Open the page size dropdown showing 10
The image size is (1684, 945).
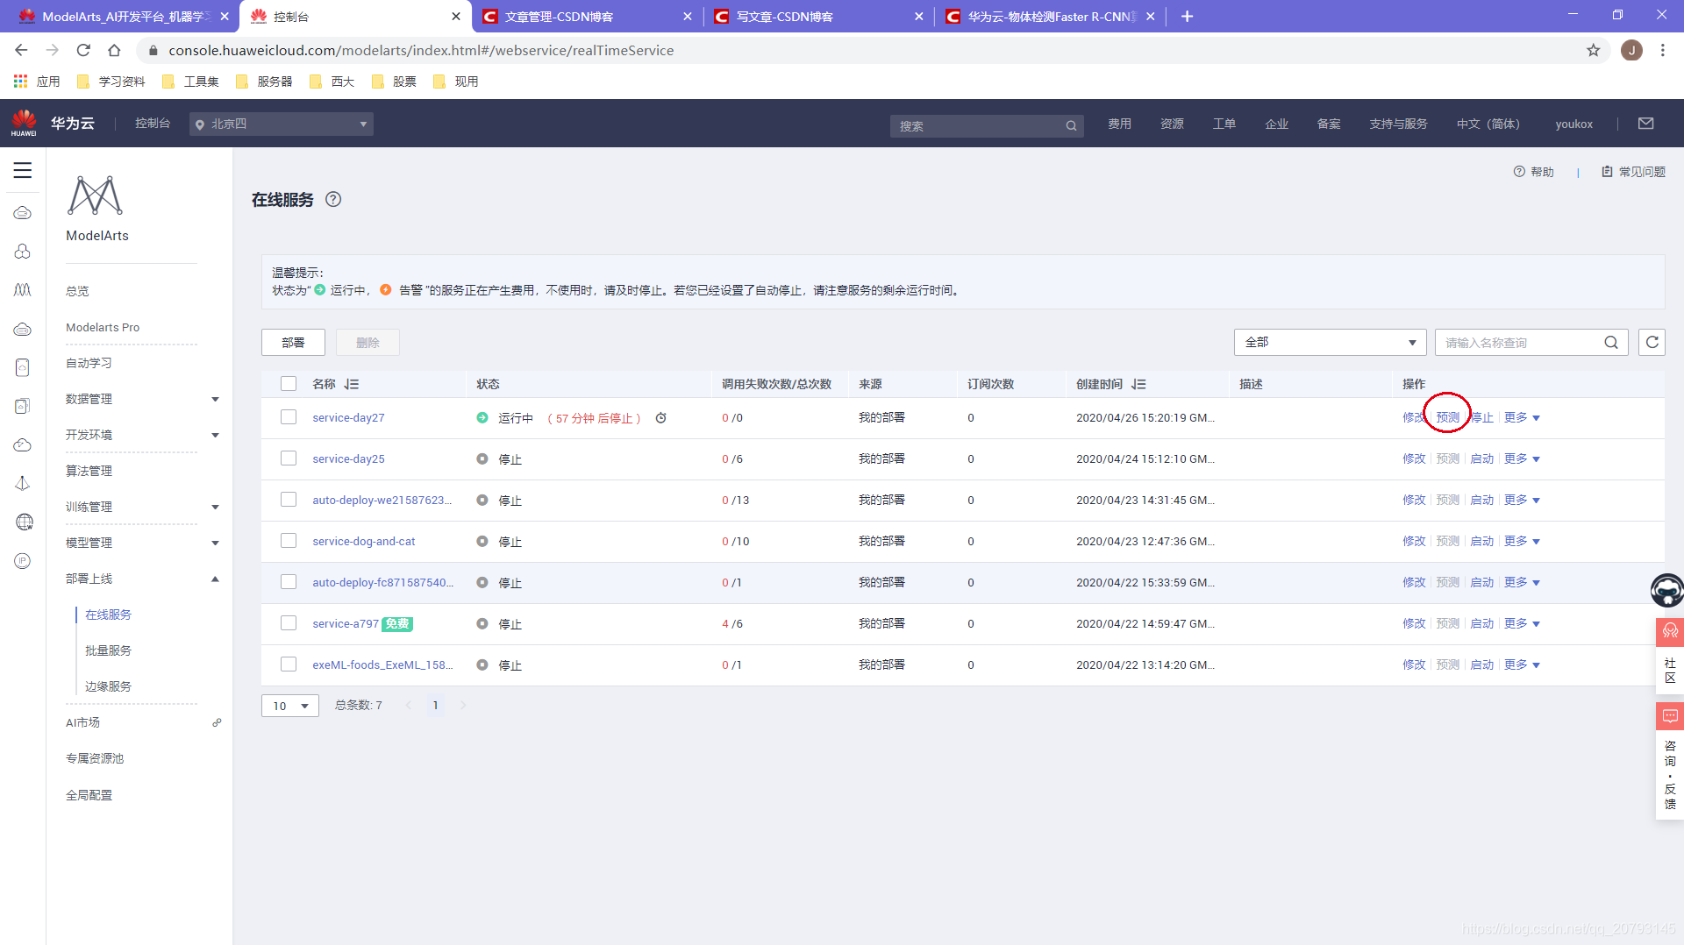290,706
